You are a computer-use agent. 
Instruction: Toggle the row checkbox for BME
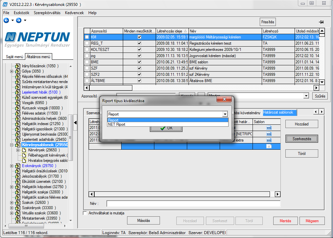point(87,62)
